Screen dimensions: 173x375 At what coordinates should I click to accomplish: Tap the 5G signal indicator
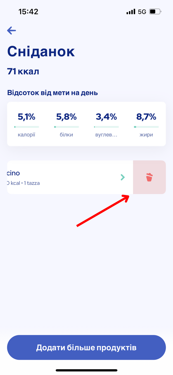(x=142, y=12)
